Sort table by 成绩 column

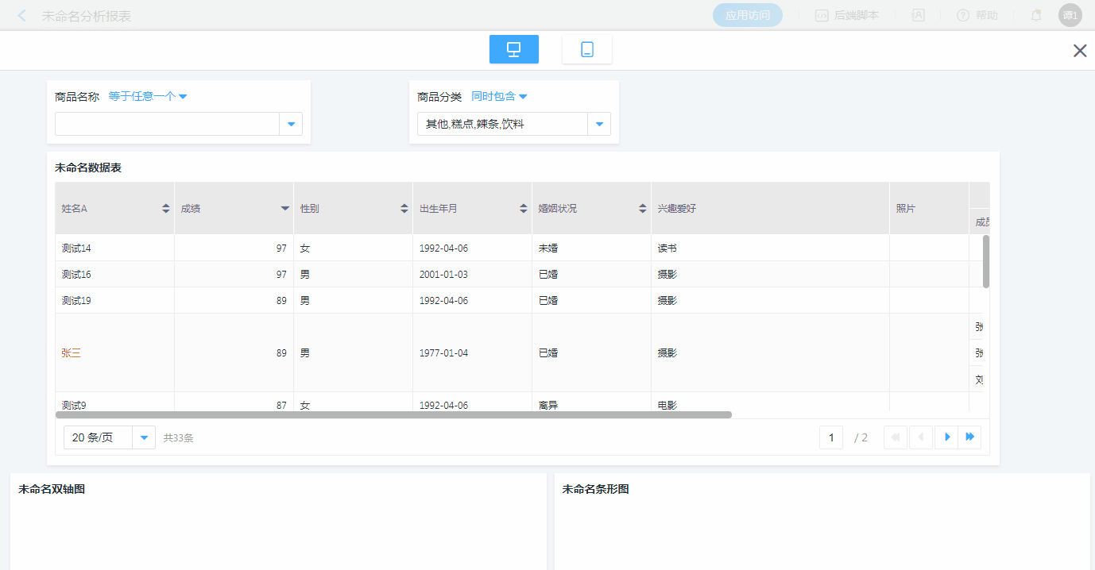tap(284, 209)
